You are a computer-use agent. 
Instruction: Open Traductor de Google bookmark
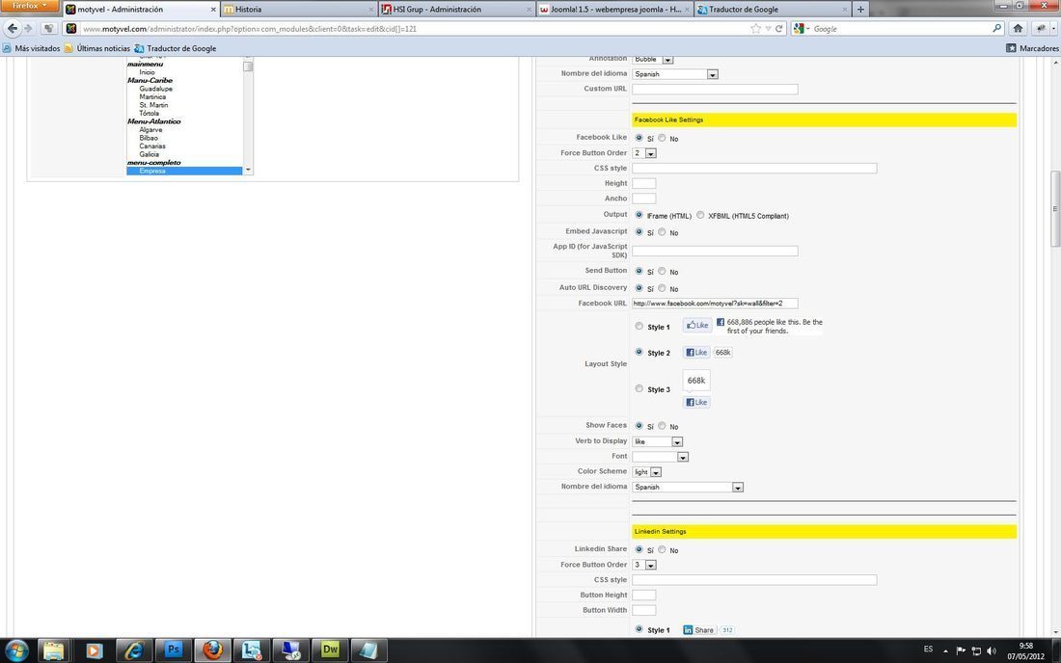click(176, 48)
